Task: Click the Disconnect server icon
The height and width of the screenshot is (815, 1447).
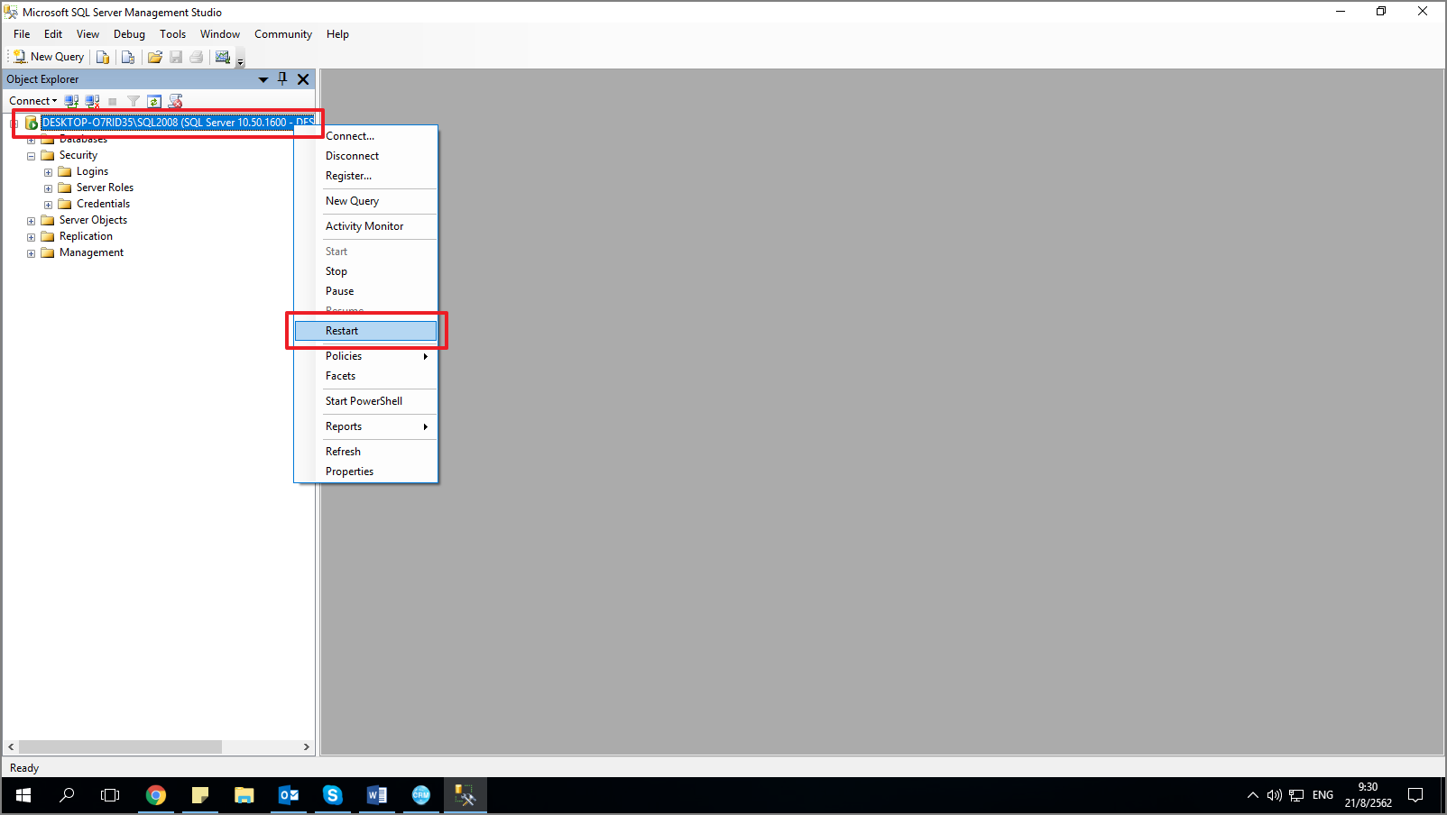Action: 92,101
